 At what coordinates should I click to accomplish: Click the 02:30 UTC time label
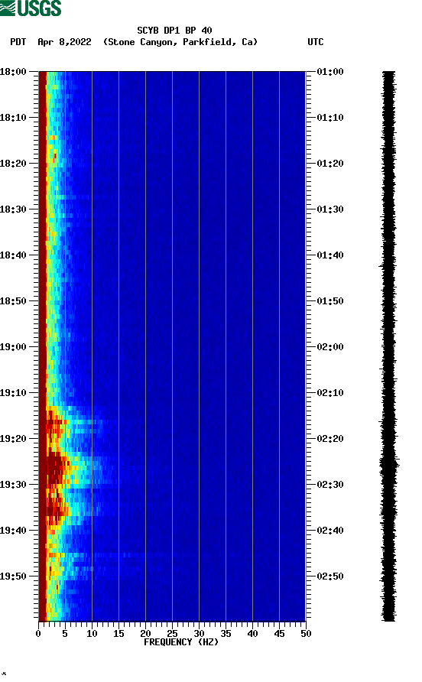(330, 485)
